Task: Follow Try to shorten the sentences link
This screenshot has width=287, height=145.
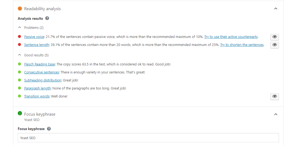Action: [x=242, y=45]
